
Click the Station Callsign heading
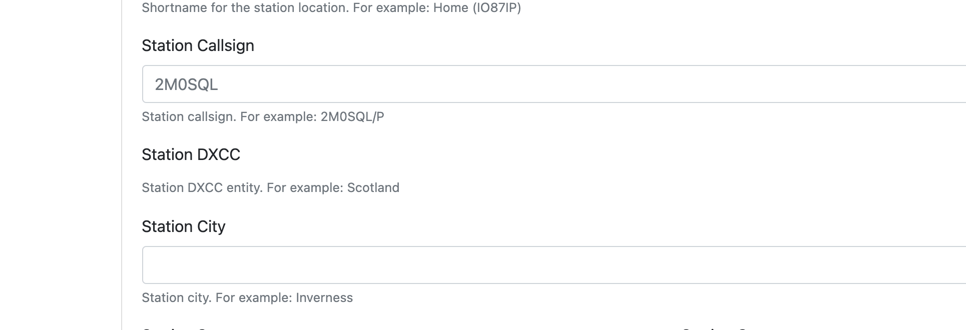click(198, 45)
